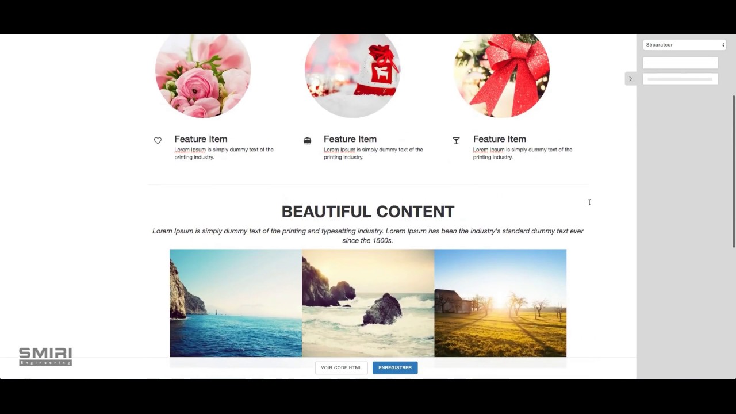Collapse the right panel with chevron arrow
Screen dimensions: 736x414
[x=630, y=79]
